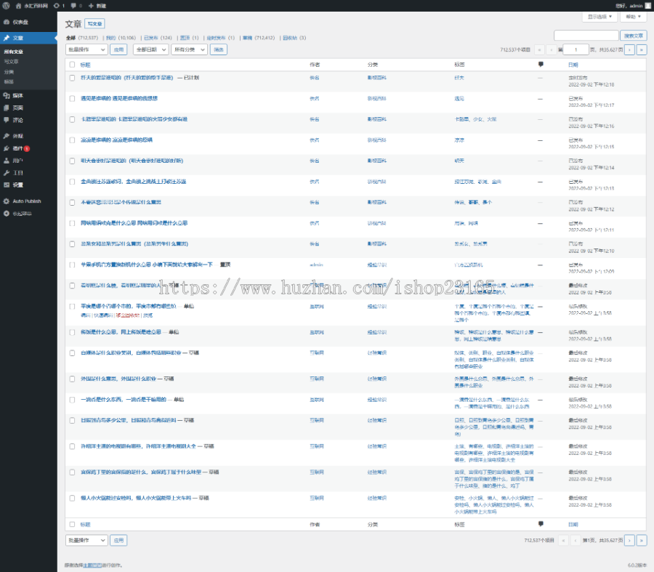Go to next page with bottom arrow
The image size is (654, 572).
click(629, 540)
